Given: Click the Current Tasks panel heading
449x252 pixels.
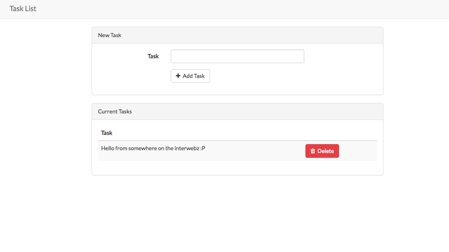Looking at the screenshot, I should (x=237, y=111).
